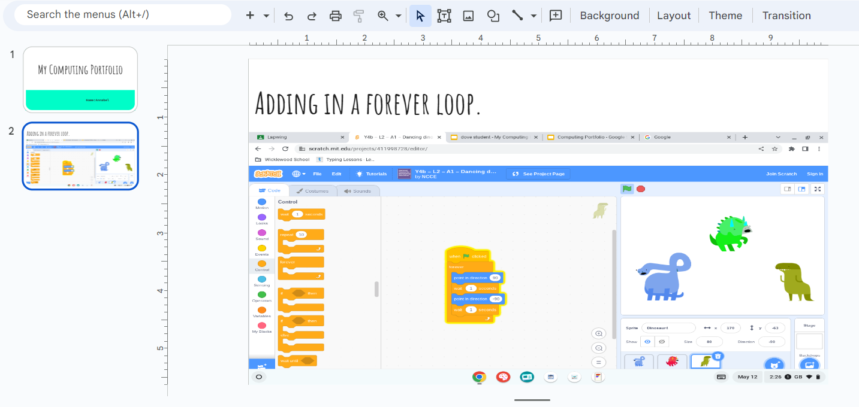Select the My Computing Portfolio slide thumbnail
859x407 pixels.
(80, 80)
